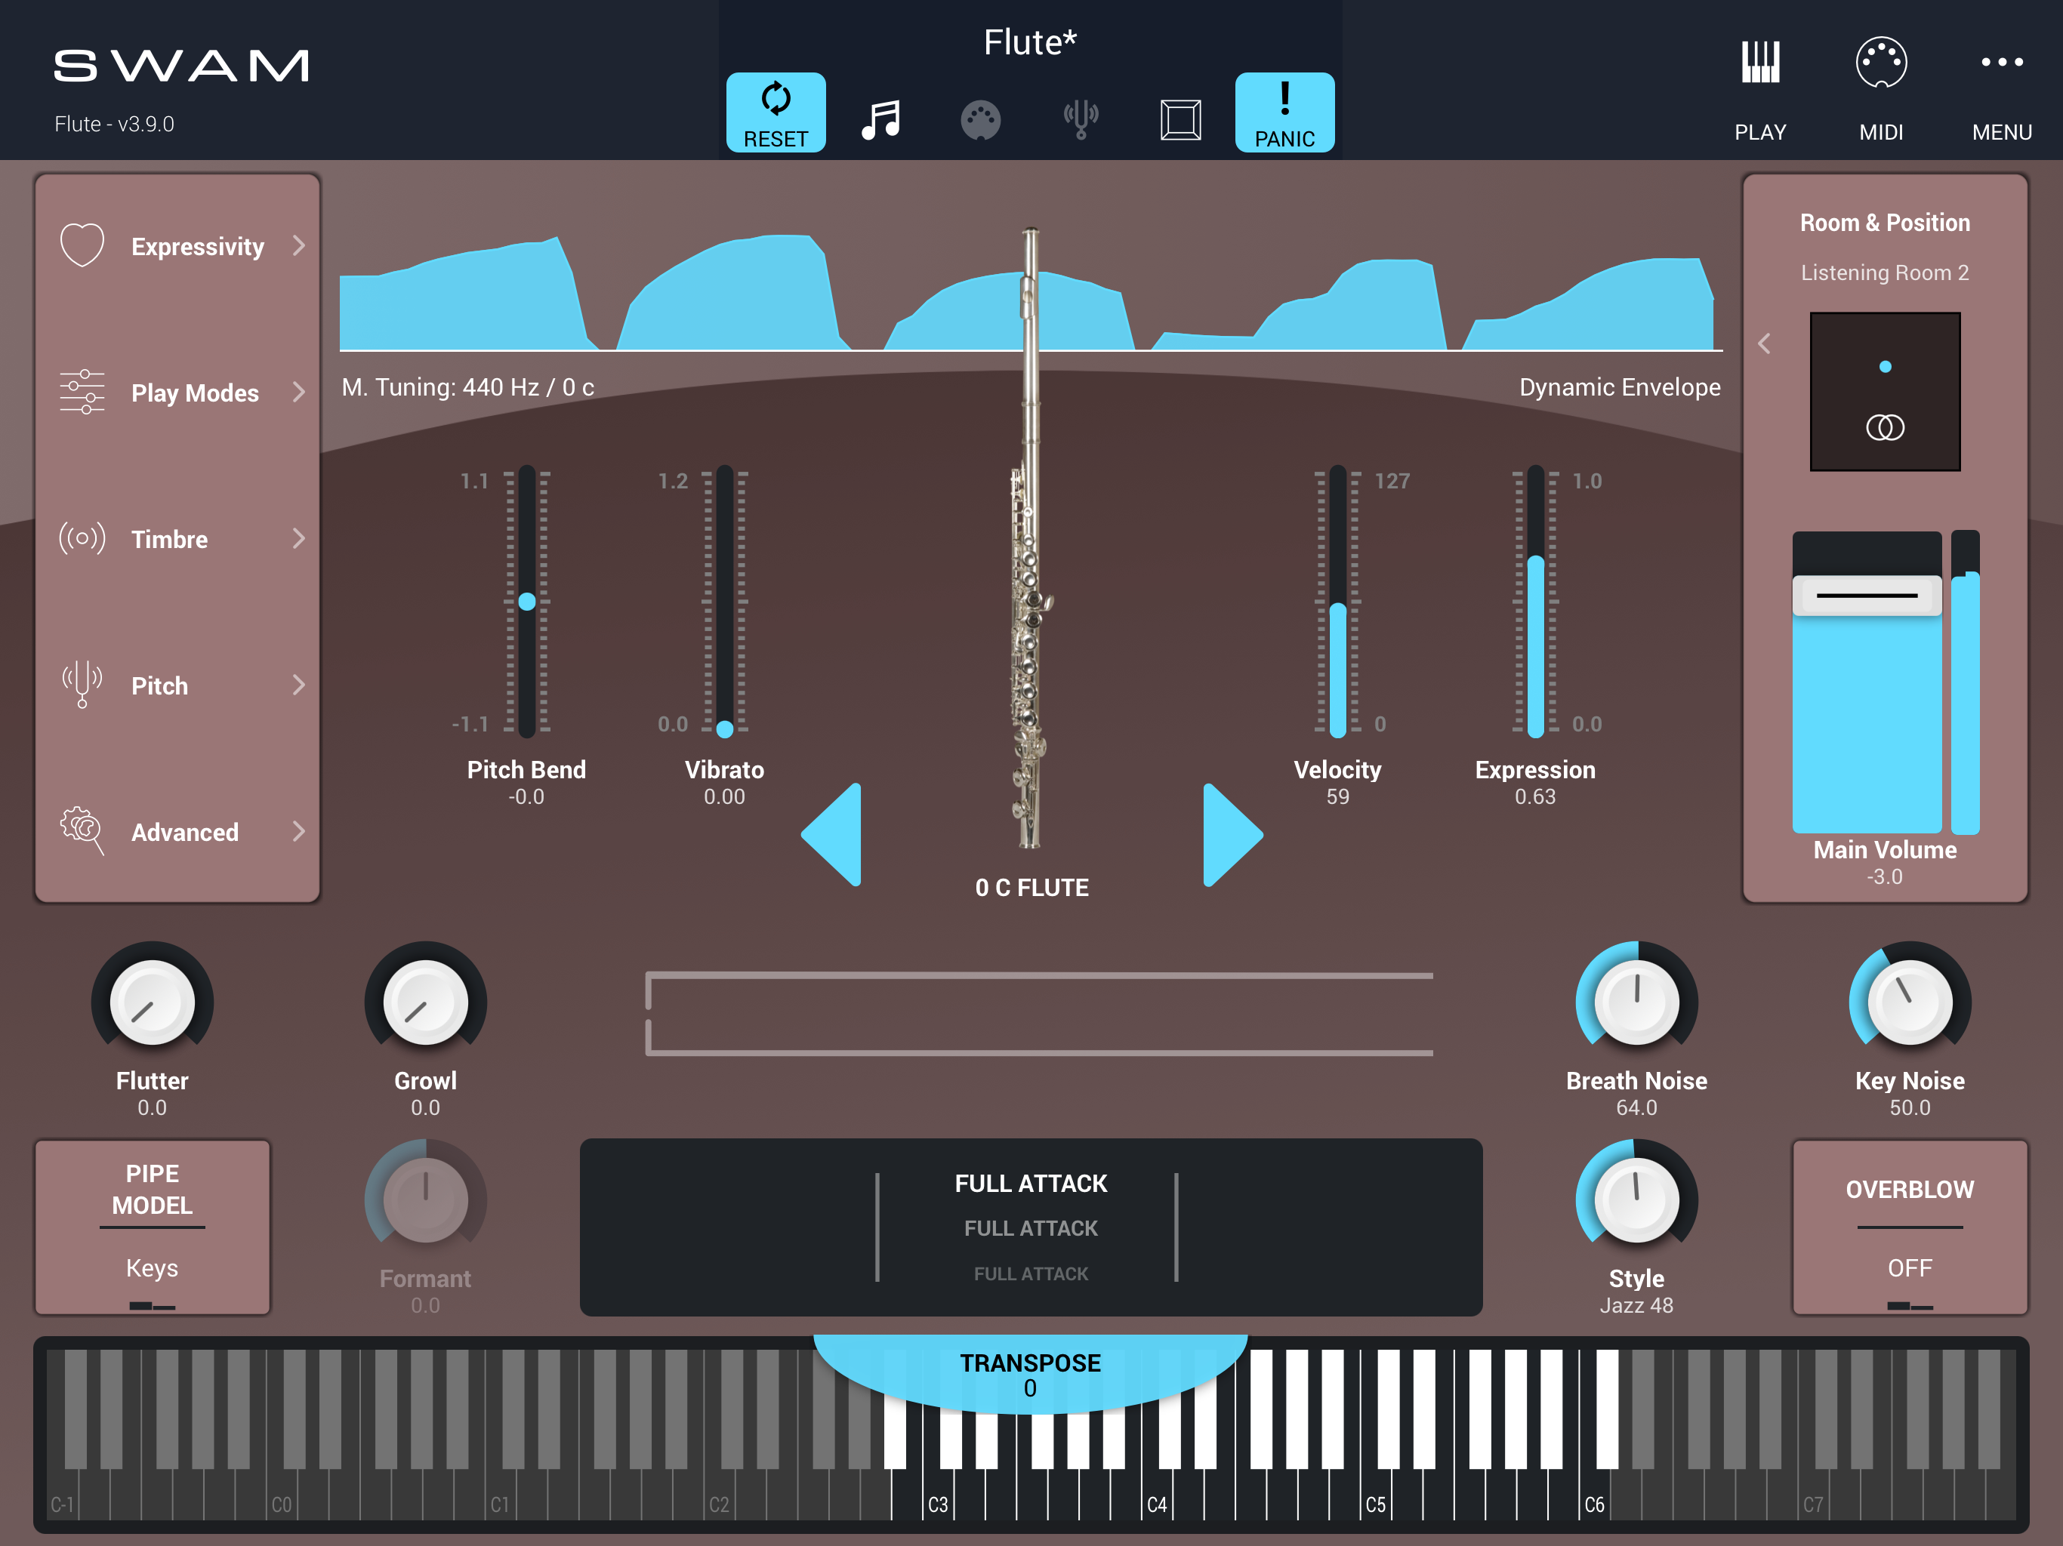2063x1546 pixels.
Task: Click the Main Volume fader handle
Action: [1866, 595]
